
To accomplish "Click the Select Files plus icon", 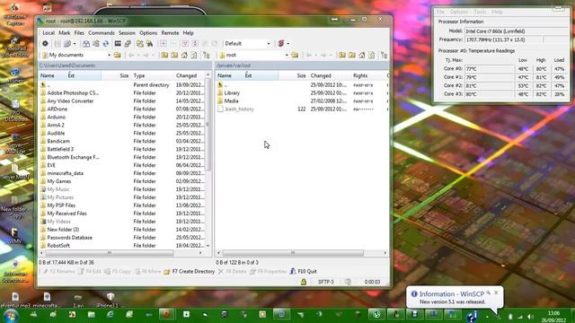I will click(x=163, y=44).
